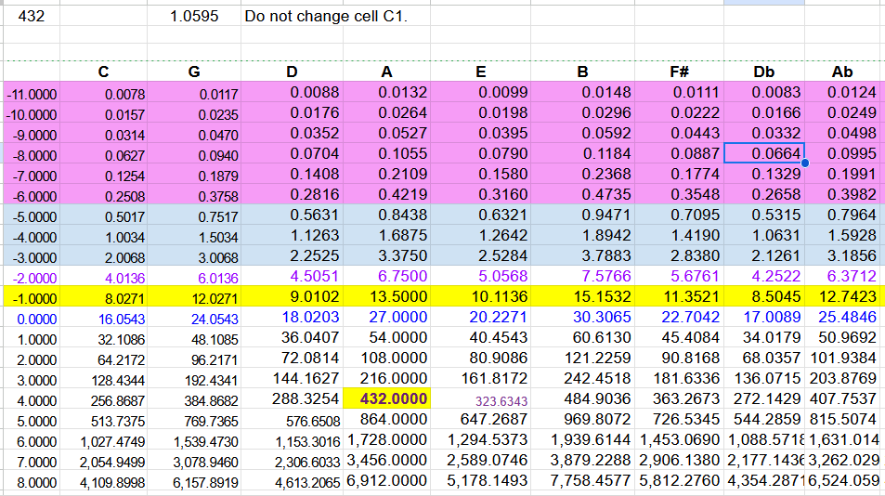885x496 pixels.
Task: Select the cell with value 1.0595
Action: [194, 17]
